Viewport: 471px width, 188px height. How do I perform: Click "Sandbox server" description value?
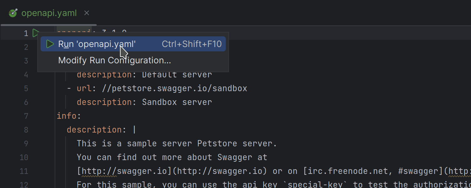tap(177, 102)
